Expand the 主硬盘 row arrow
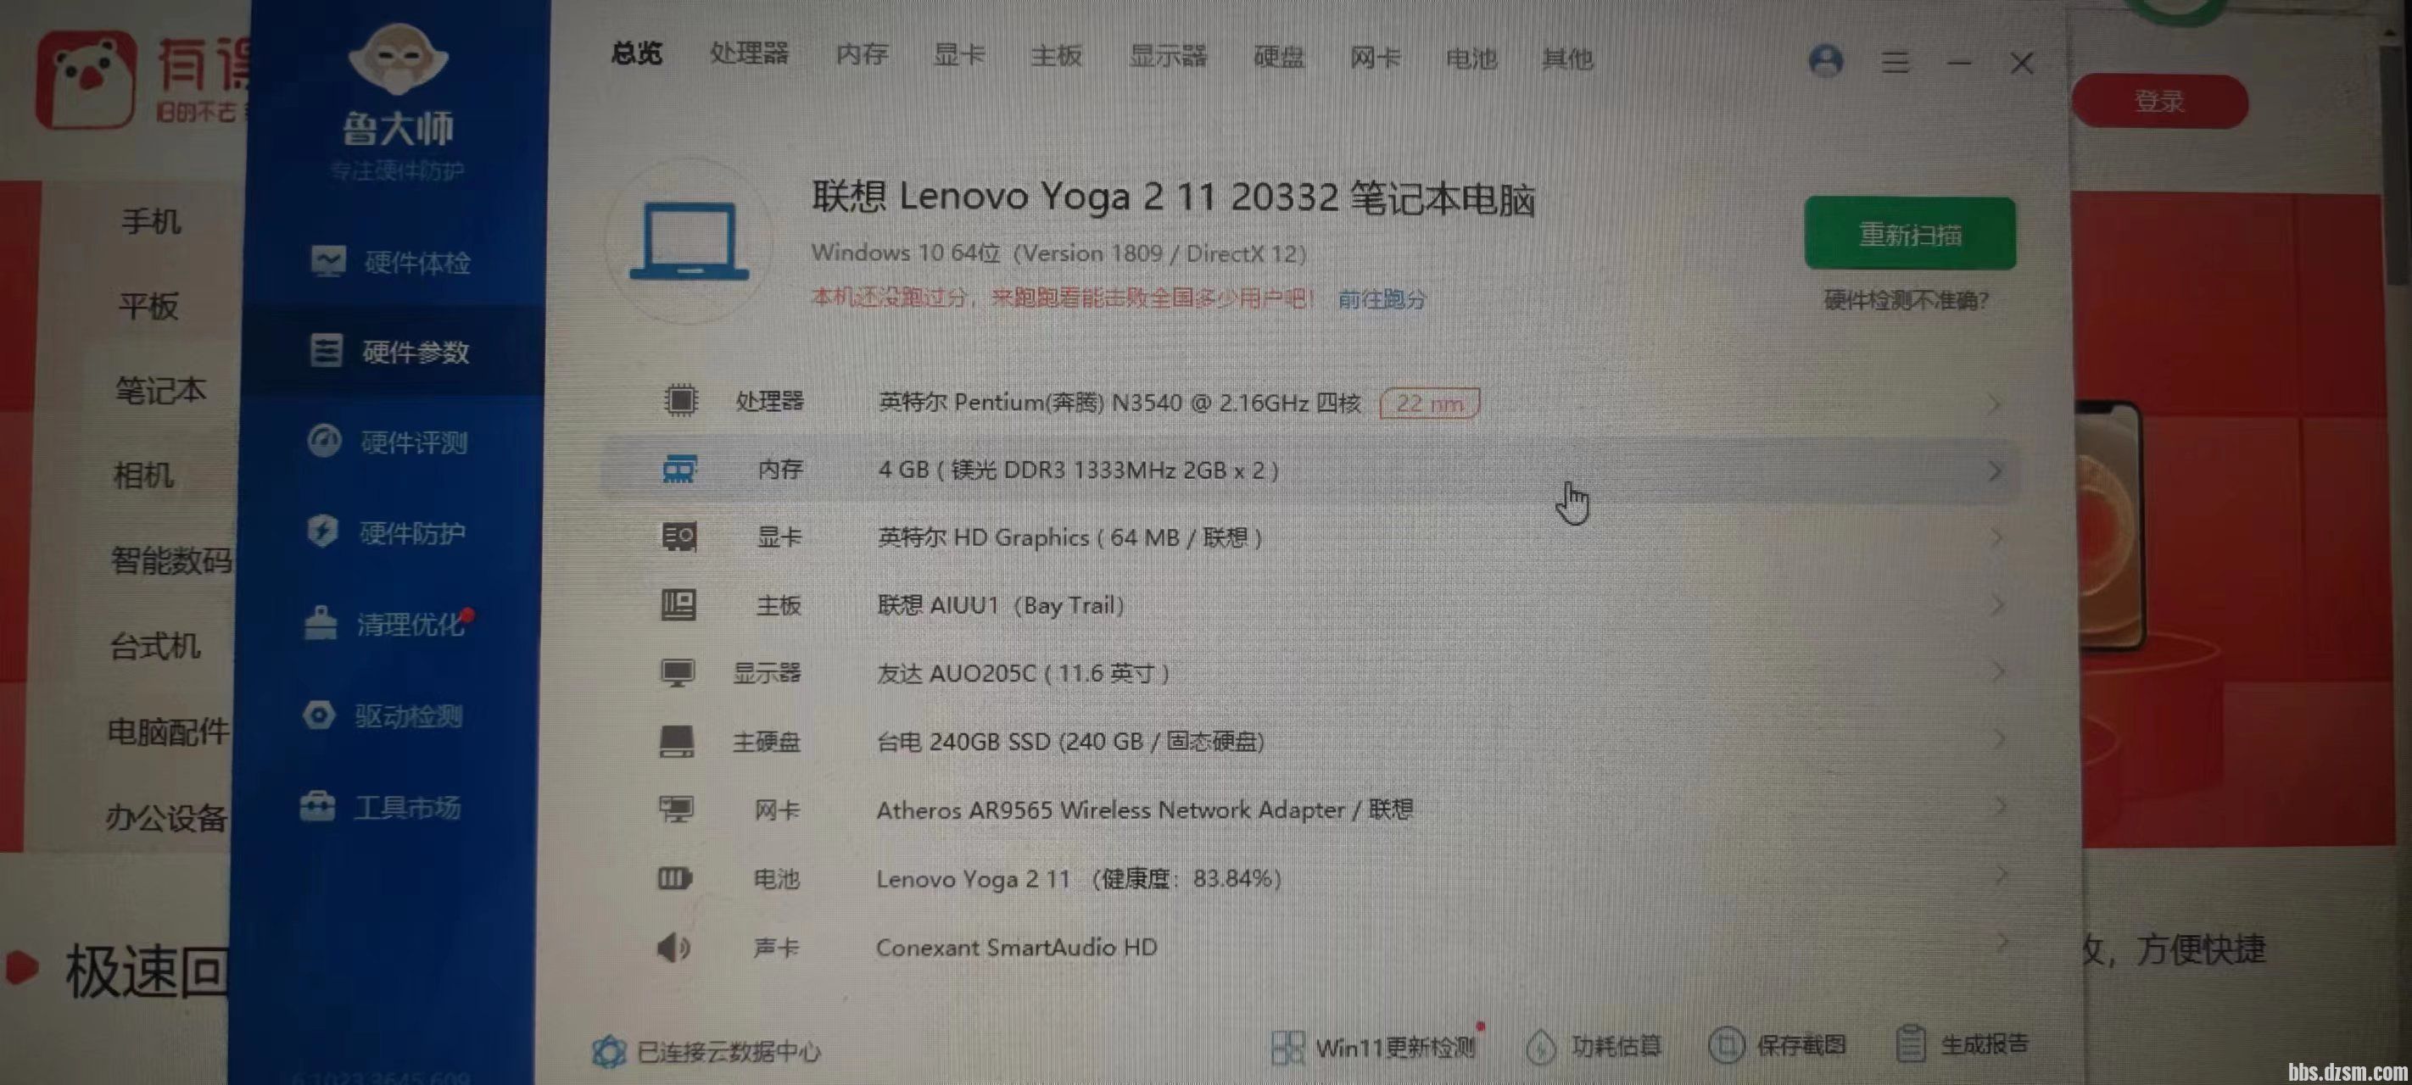This screenshot has height=1085, width=2412. coord(1998,739)
